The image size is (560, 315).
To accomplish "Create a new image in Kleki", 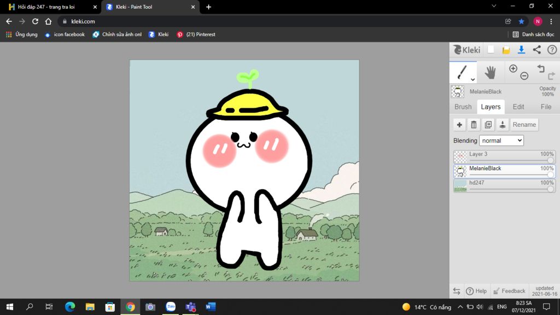I will tap(491, 50).
